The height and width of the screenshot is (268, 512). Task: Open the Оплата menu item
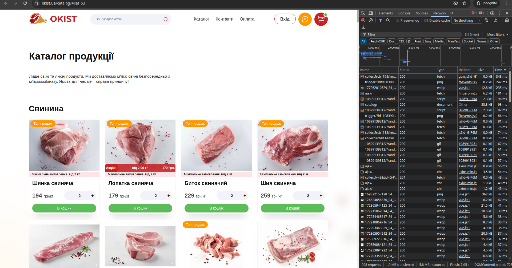point(247,19)
